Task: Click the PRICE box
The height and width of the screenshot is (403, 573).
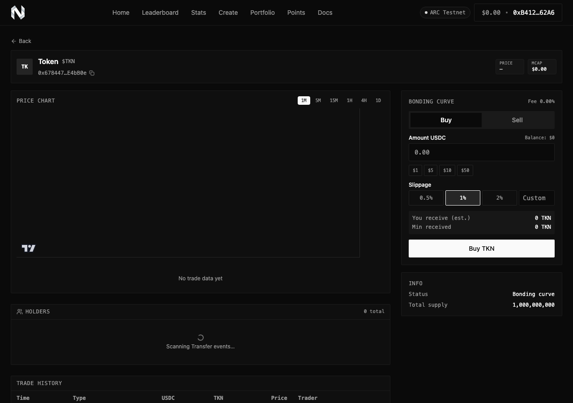Action: click(510, 66)
